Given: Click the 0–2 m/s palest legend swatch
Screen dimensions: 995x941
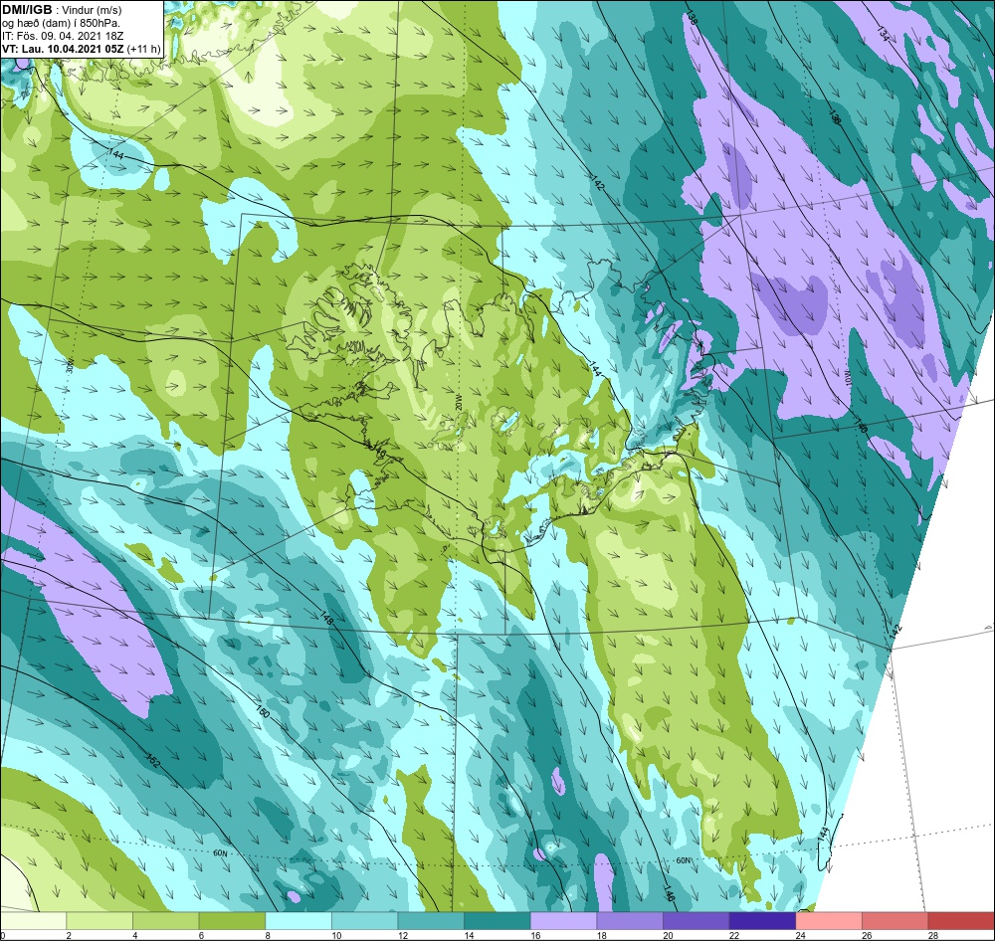Looking at the screenshot, I should (33, 921).
